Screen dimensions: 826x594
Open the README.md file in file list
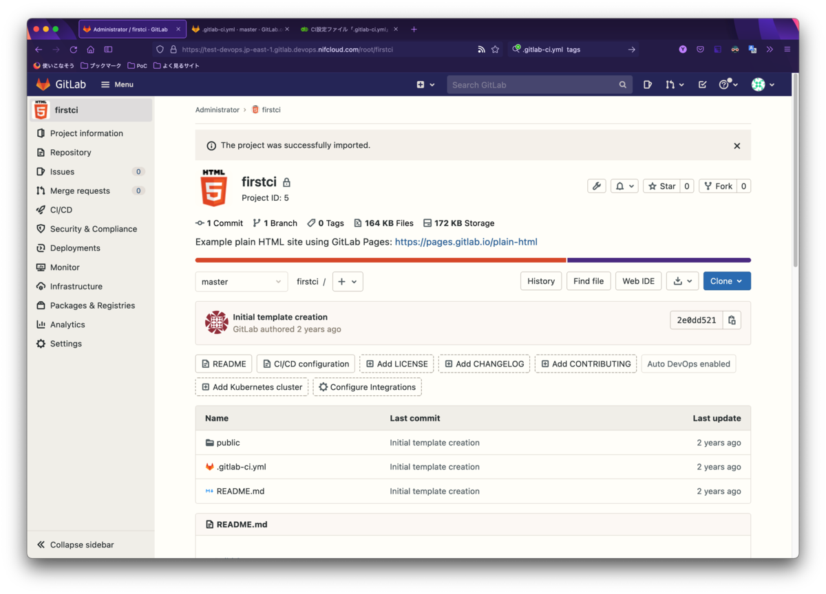pyautogui.click(x=240, y=492)
